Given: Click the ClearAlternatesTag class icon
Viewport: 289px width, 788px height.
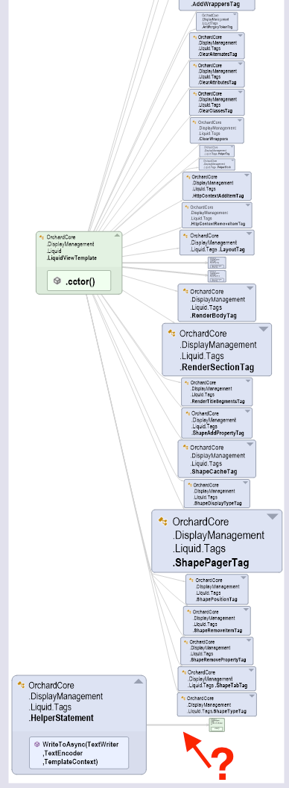Looking at the screenshot, I should 194,38.
